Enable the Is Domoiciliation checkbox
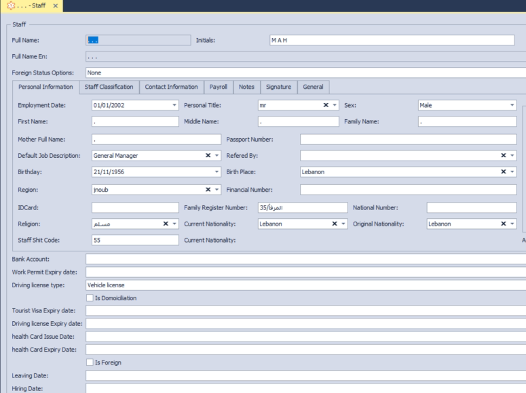 coord(91,298)
